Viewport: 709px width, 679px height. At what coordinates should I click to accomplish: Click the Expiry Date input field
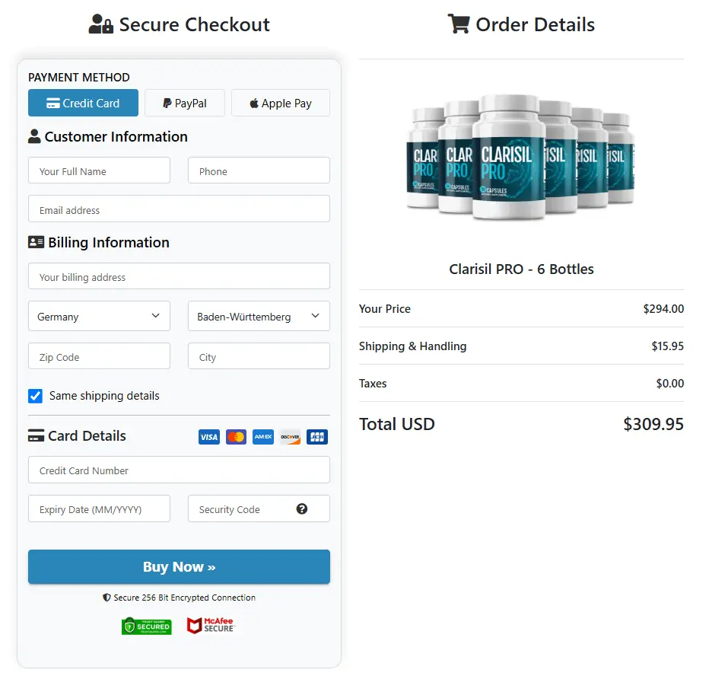pyautogui.click(x=99, y=509)
